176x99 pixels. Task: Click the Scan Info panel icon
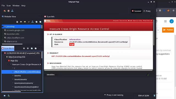45,16
